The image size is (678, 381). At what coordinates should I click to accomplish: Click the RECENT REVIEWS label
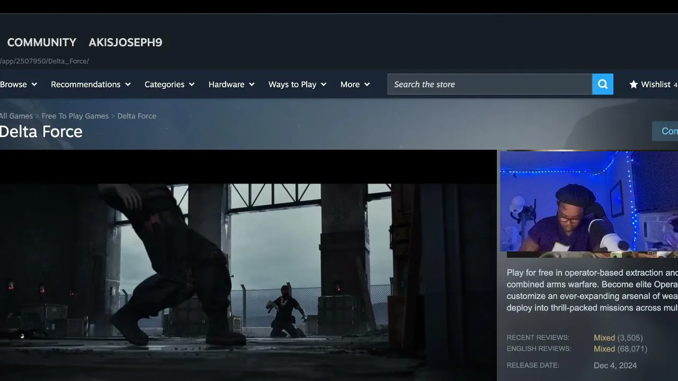pos(538,338)
